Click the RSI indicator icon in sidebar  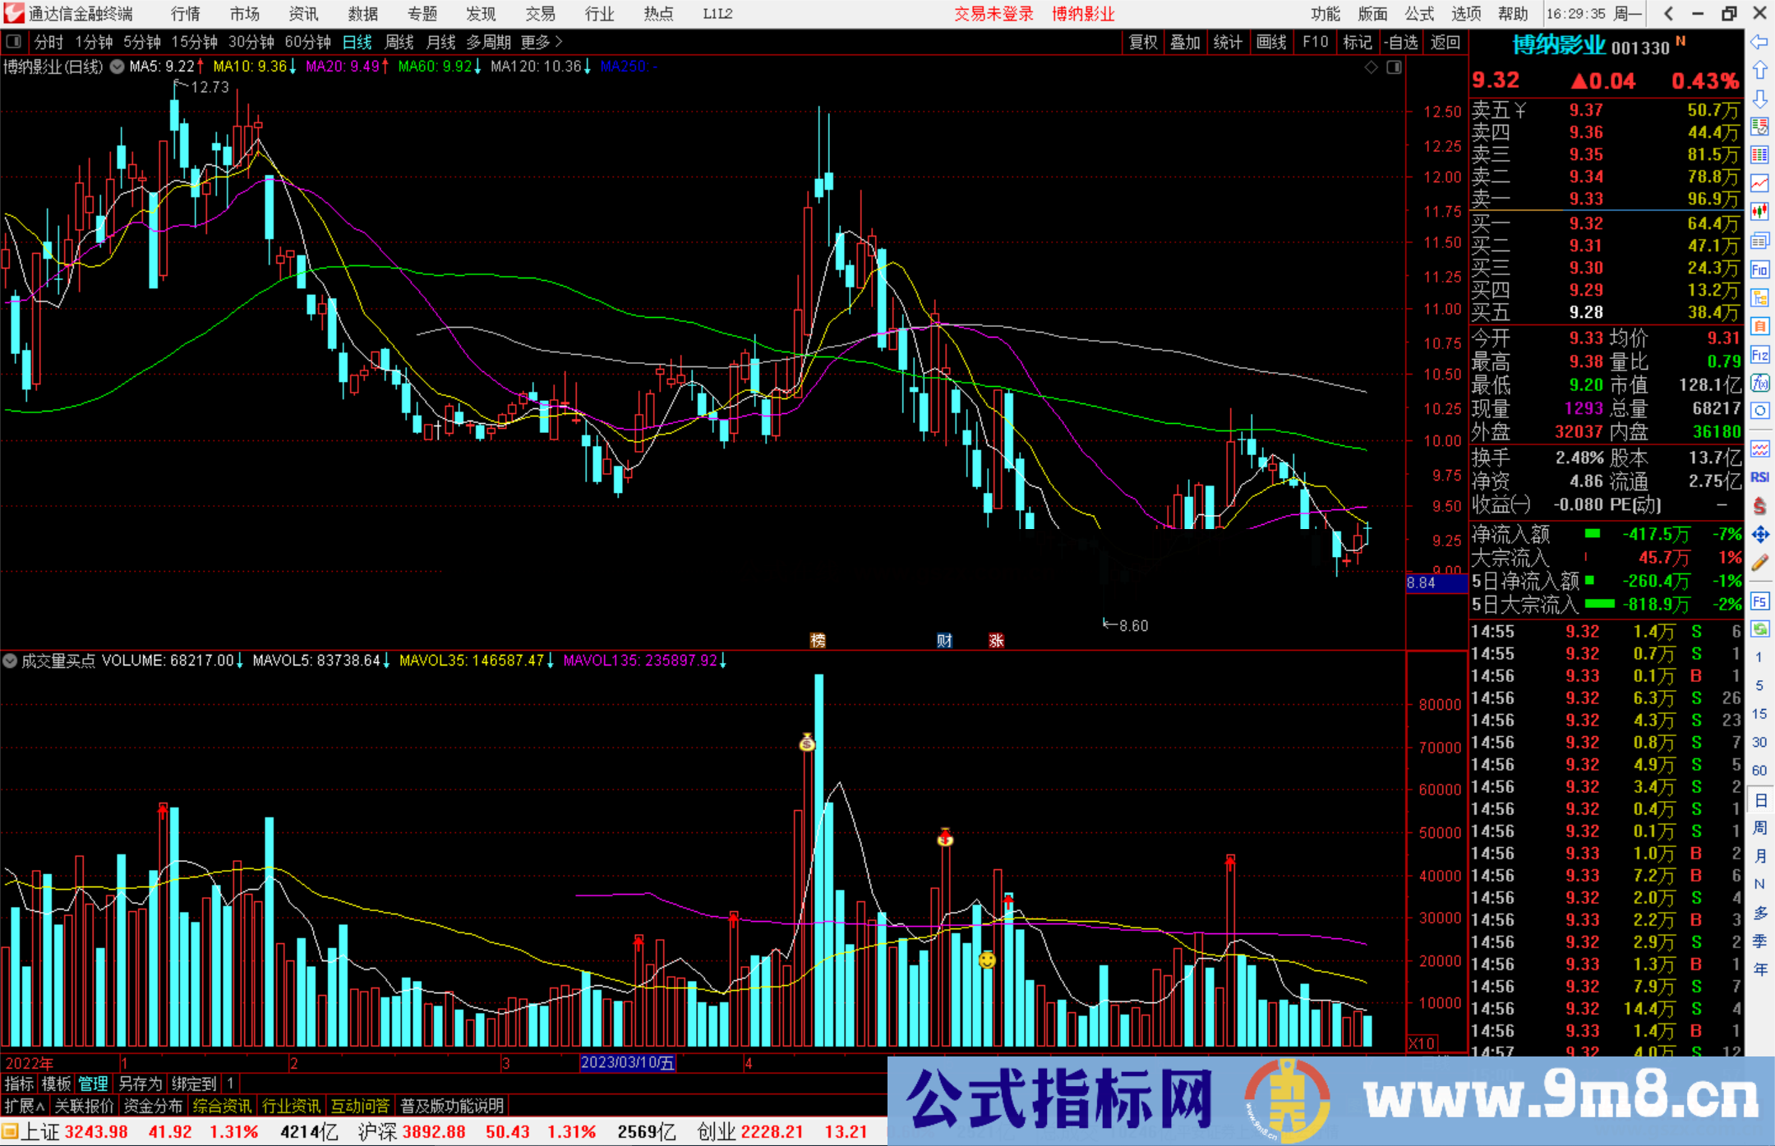click(1759, 477)
